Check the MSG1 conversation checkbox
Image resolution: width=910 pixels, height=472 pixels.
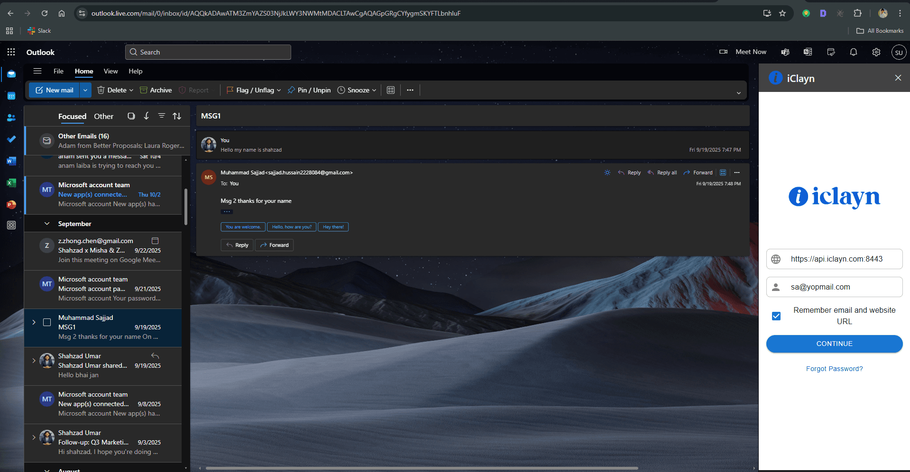point(47,322)
